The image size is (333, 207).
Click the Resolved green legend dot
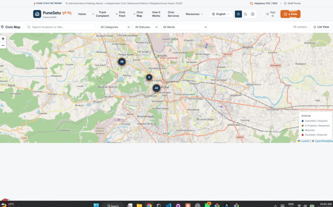click(x=302, y=130)
